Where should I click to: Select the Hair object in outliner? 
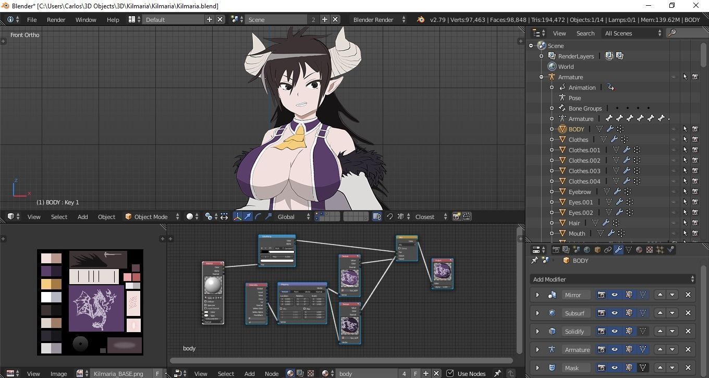(x=574, y=223)
